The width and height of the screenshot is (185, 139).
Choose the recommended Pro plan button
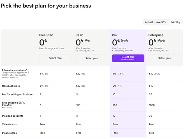click(128, 58)
